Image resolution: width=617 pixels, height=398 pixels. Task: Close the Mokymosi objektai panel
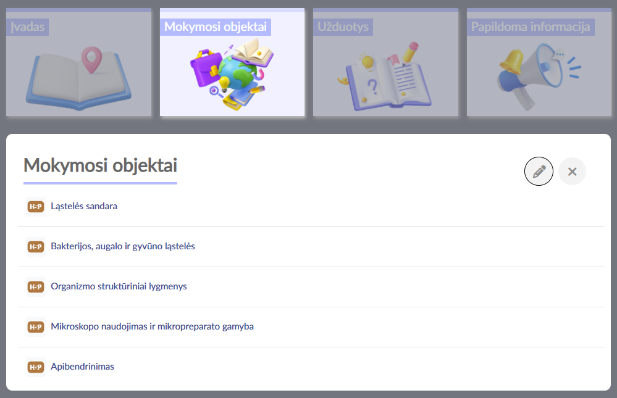572,172
